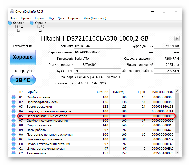Click the Возможности field S.M.A.R.T., APM, NCQ
The height and width of the screenshot is (165, 190).
tap(127, 83)
